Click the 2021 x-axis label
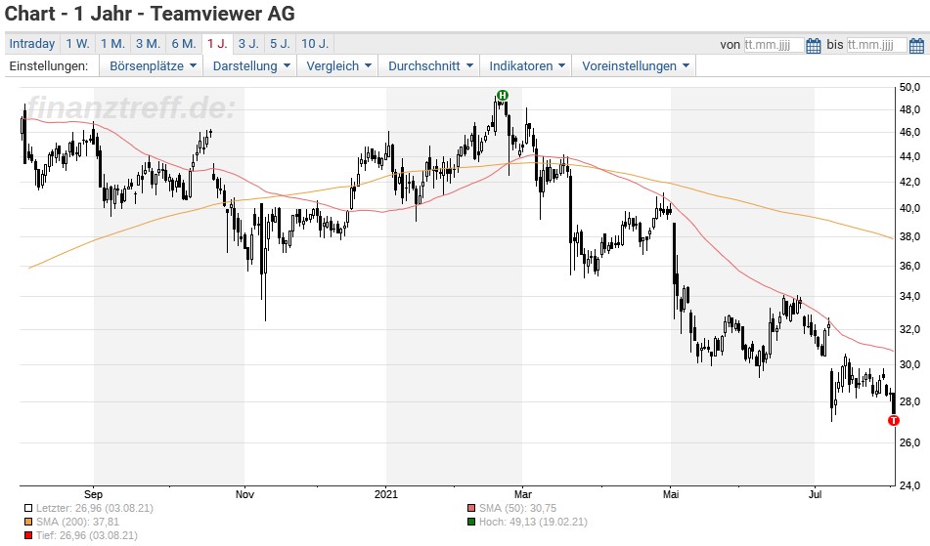 [386, 494]
